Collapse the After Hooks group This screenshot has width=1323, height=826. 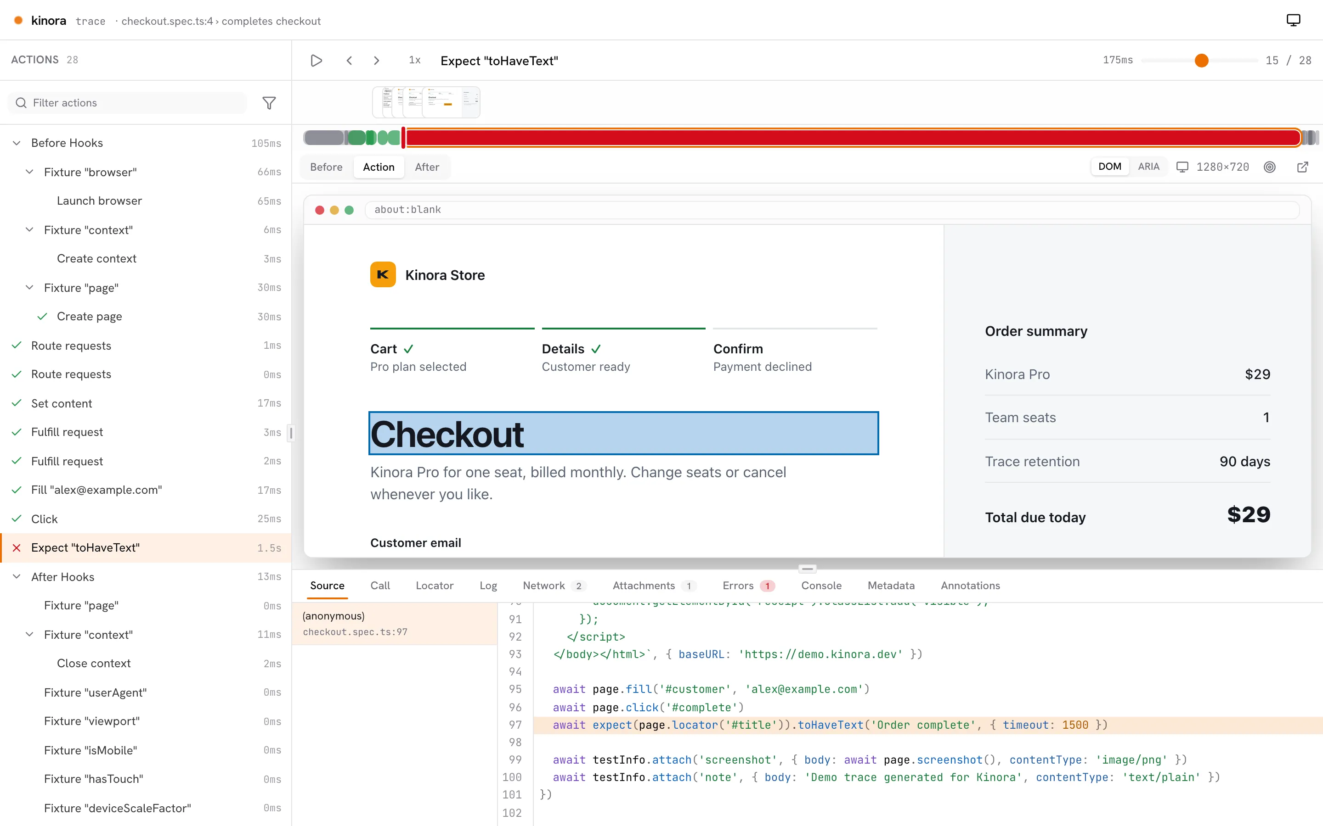17,576
